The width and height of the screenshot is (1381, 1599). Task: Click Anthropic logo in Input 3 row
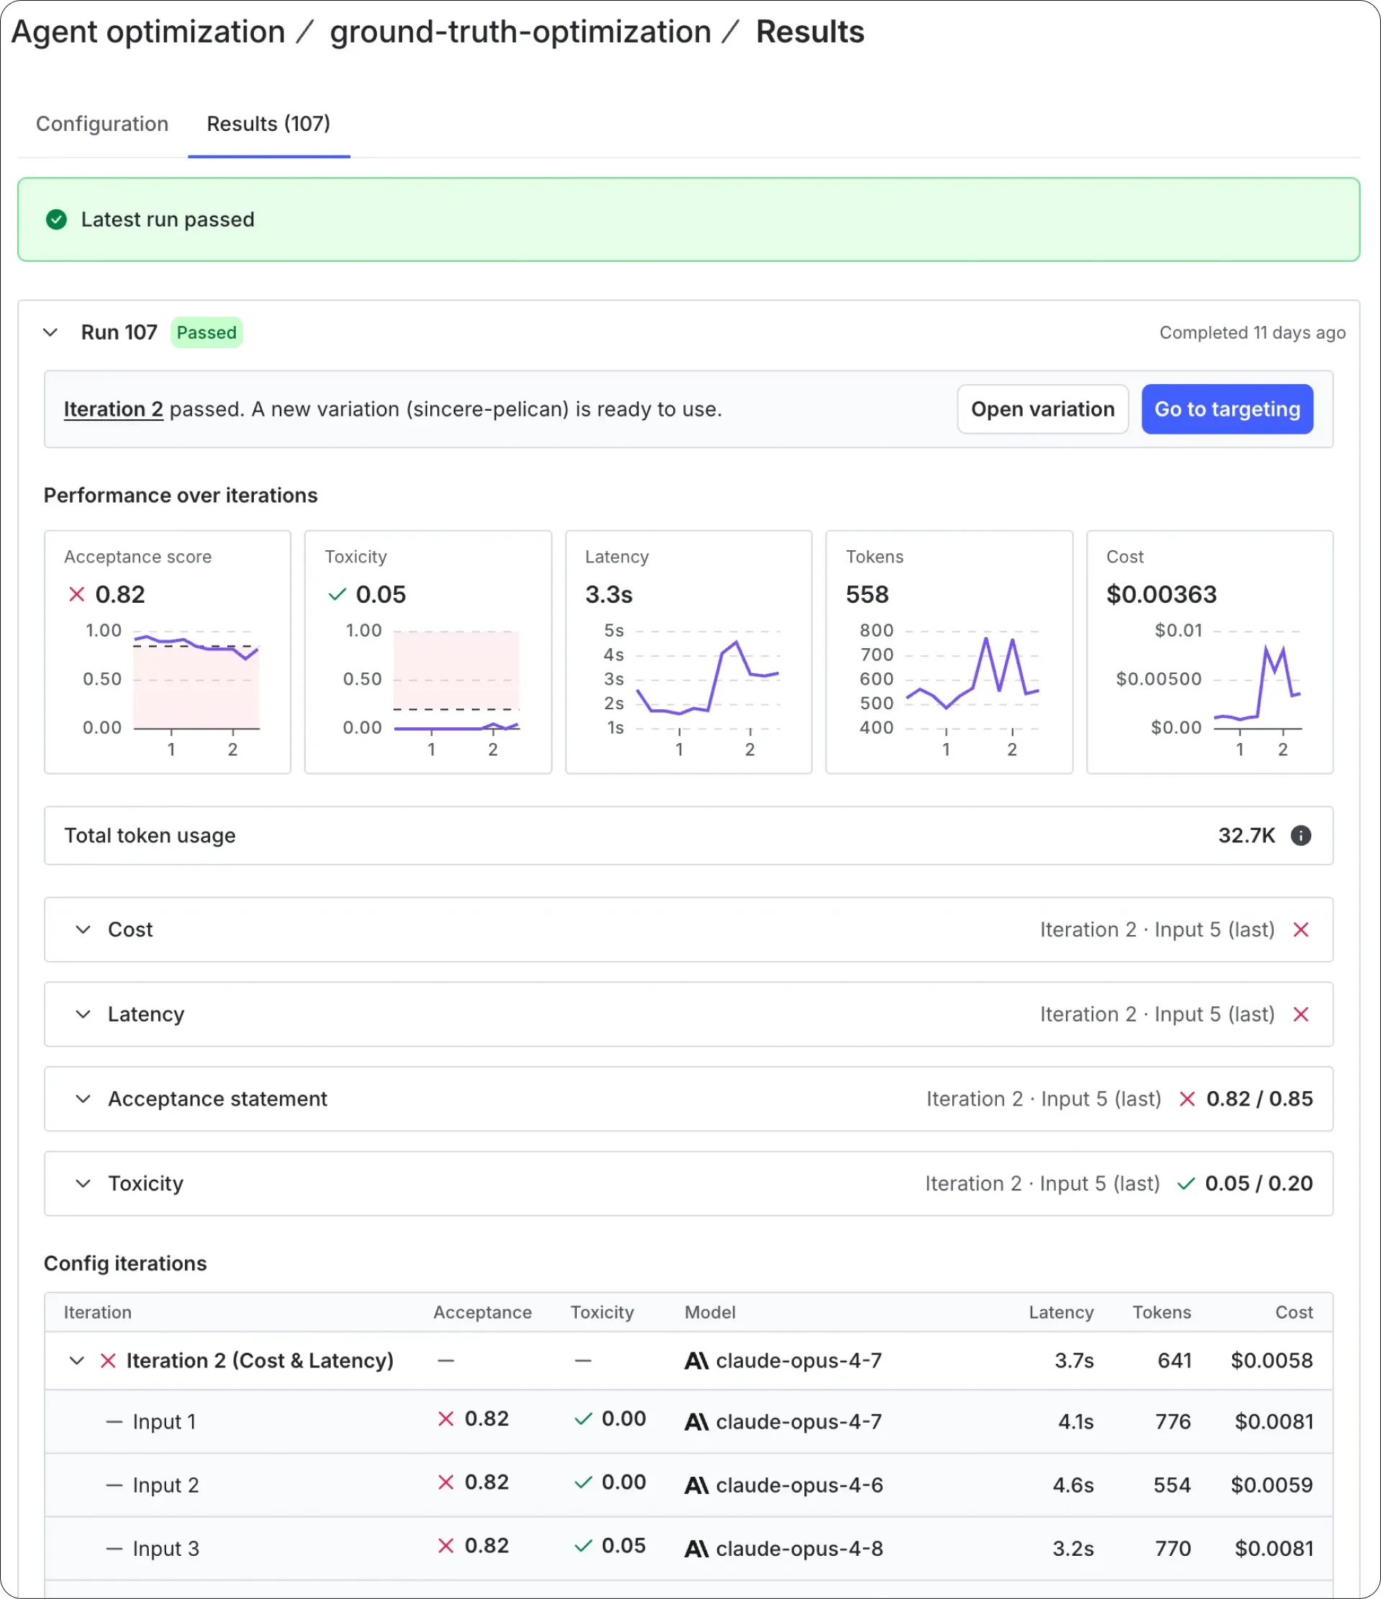coord(697,1548)
